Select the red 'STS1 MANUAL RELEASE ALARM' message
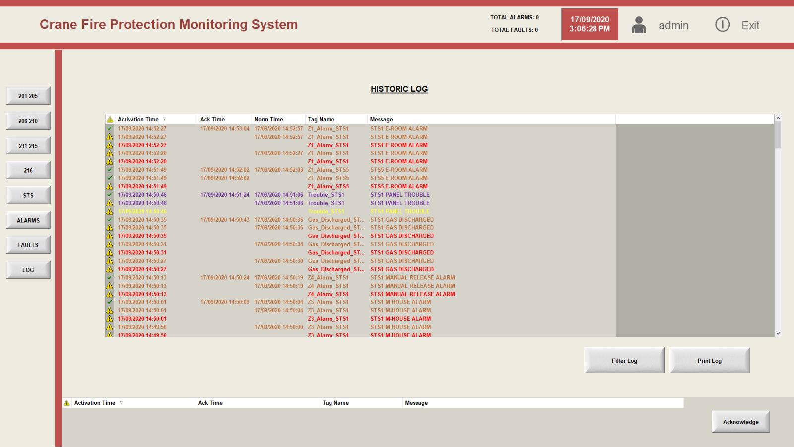794x447 pixels. (412, 294)
